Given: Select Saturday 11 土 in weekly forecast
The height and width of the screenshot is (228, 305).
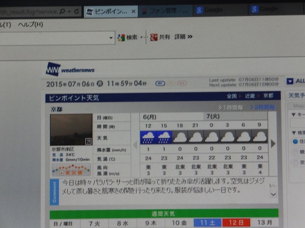Looking at the screenshot, I should coord(208,223).
